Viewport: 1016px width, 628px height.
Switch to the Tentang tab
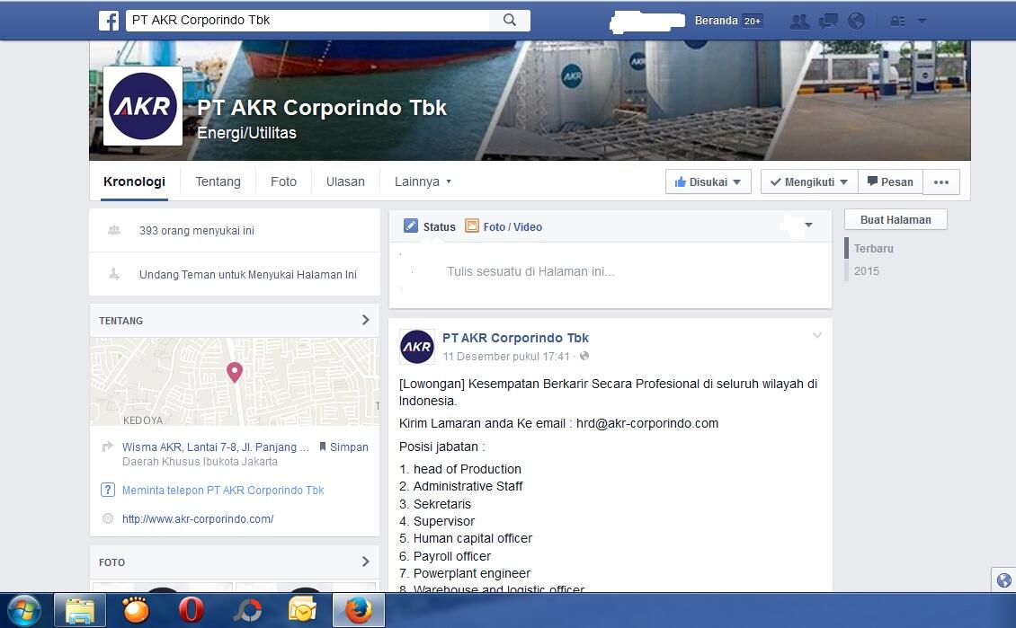tap(218, 181)
